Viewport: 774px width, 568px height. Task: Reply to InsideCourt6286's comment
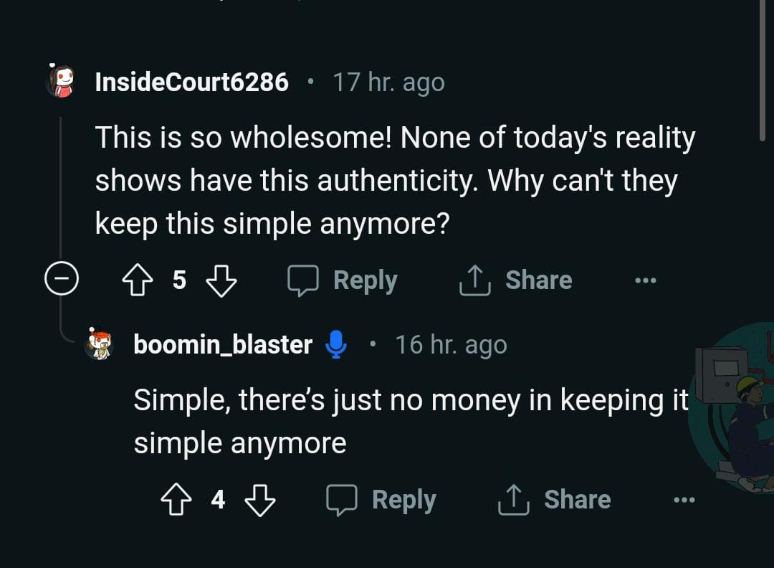tap(343, 280)
